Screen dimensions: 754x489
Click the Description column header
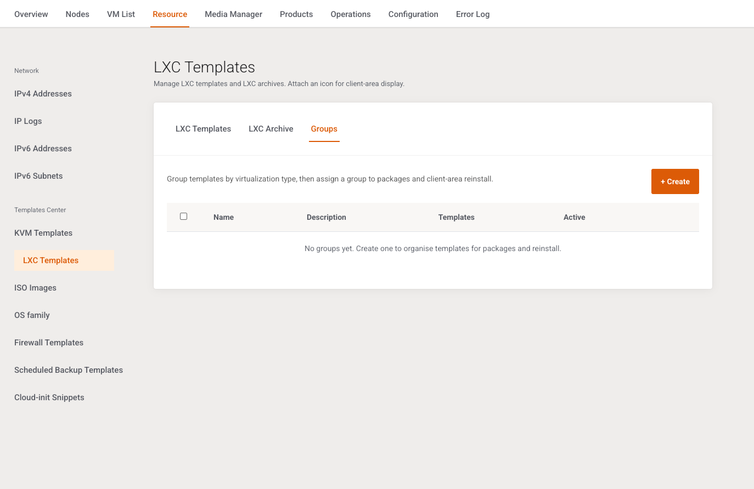327,217
